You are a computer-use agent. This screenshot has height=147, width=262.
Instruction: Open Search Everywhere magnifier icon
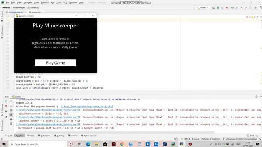point(260,7)
